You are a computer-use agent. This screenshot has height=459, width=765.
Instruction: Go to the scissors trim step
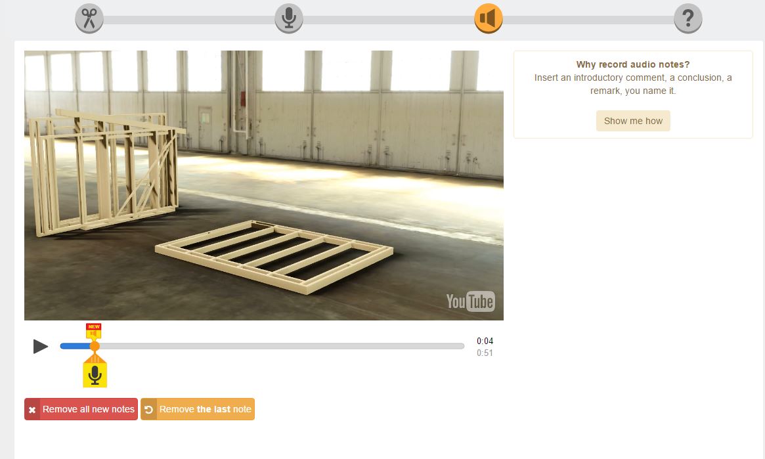tap(89, 18)
